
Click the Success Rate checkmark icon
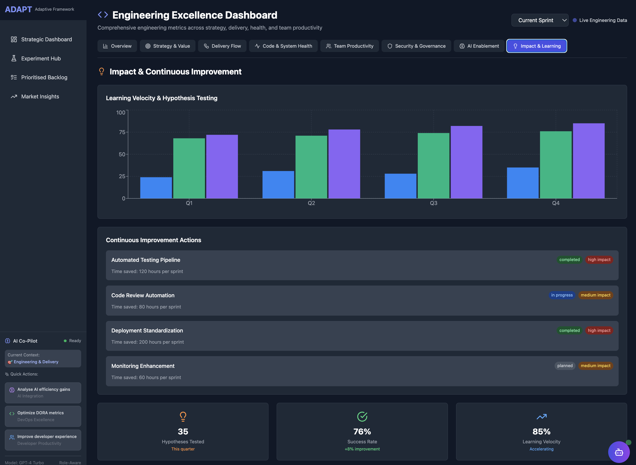pyautogui.click(x=362, y=416)
